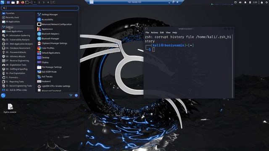Click the terminal window button in the panel
Screen dimensions: 269x151
click(54, 3)
